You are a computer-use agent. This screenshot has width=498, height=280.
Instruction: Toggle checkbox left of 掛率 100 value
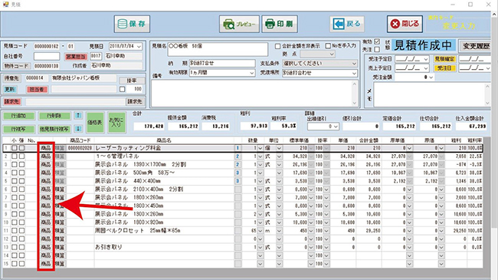123,90
